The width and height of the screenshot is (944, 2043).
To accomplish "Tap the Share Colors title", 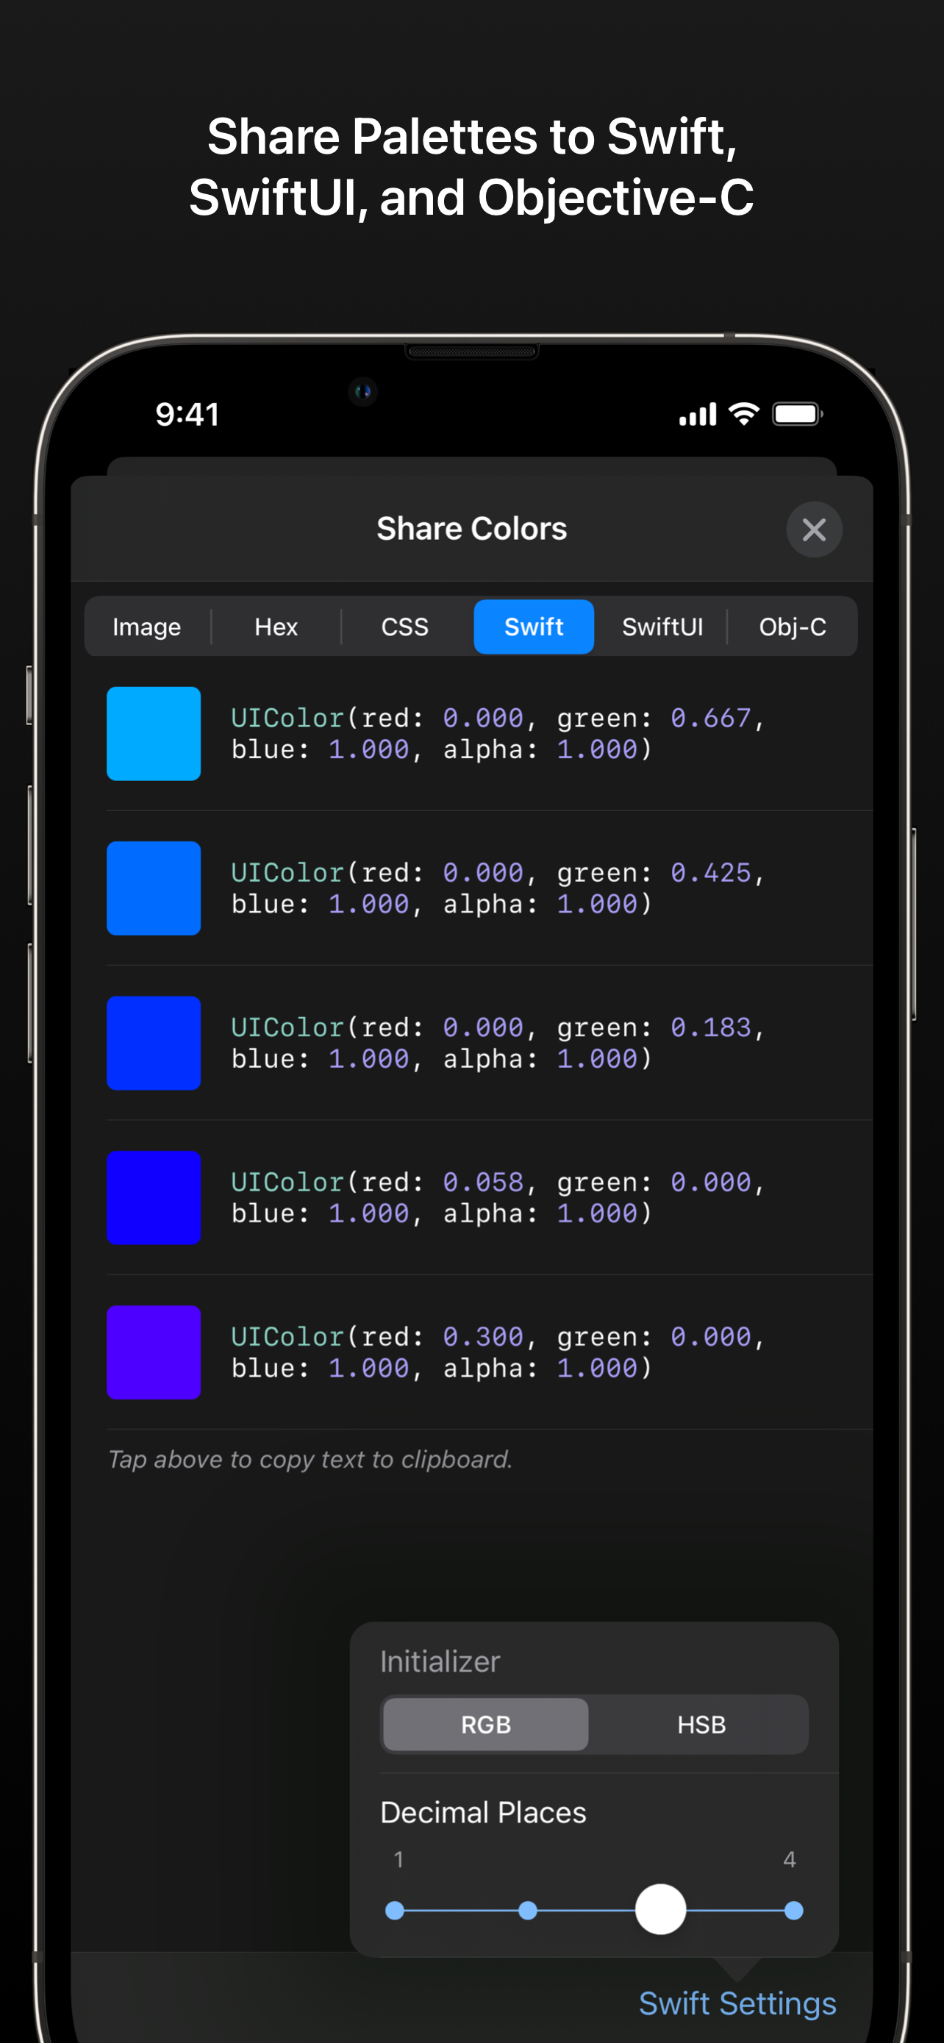I will pyautogui.click(x=471, y=528).
